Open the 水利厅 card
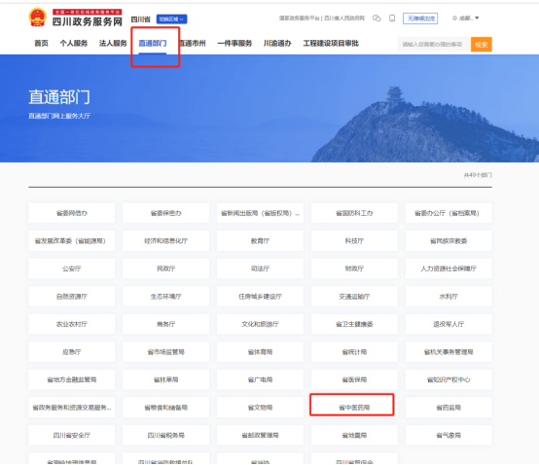The width and height of the screenshot is (539, 465). tap(449, 297)
